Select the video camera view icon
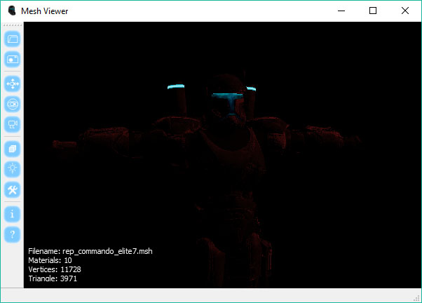This screenshot has width=422, height=303. click(x=13, y=124)
